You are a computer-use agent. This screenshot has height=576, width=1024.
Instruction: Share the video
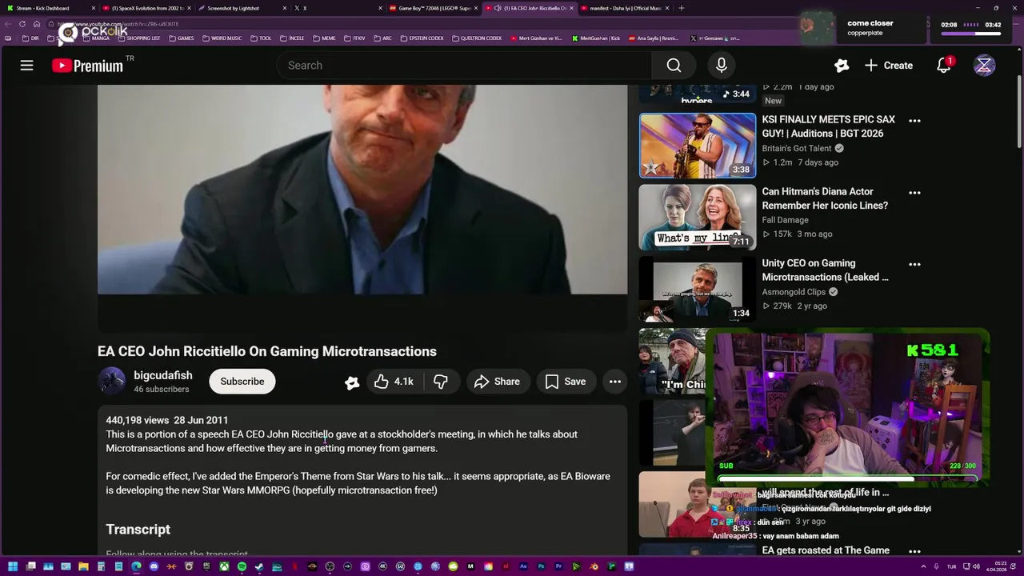point(497,382)
